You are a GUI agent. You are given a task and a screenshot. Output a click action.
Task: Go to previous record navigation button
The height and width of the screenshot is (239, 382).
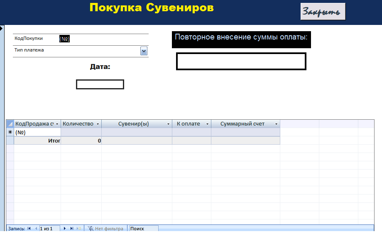(36, 229)
